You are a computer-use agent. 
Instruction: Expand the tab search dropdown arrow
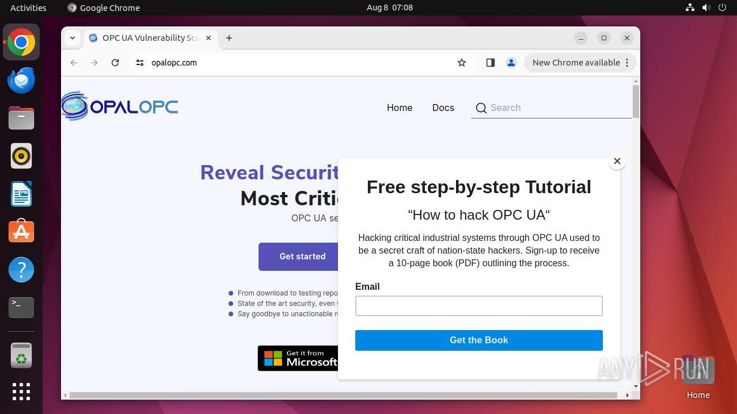point(73,38)
